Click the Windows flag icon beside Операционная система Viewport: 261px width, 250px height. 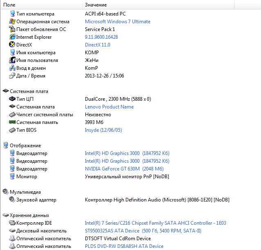(12, 22)
